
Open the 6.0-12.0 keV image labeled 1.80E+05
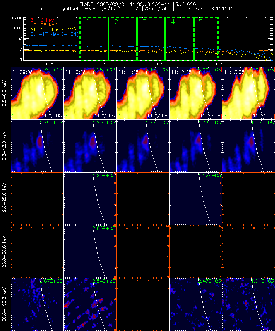point(90,146)
